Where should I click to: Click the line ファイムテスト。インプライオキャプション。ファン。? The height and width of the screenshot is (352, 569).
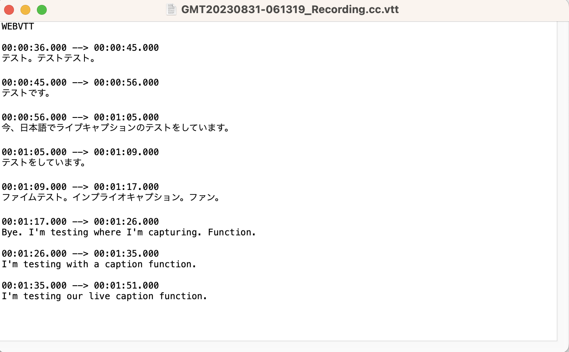point(112,198)
